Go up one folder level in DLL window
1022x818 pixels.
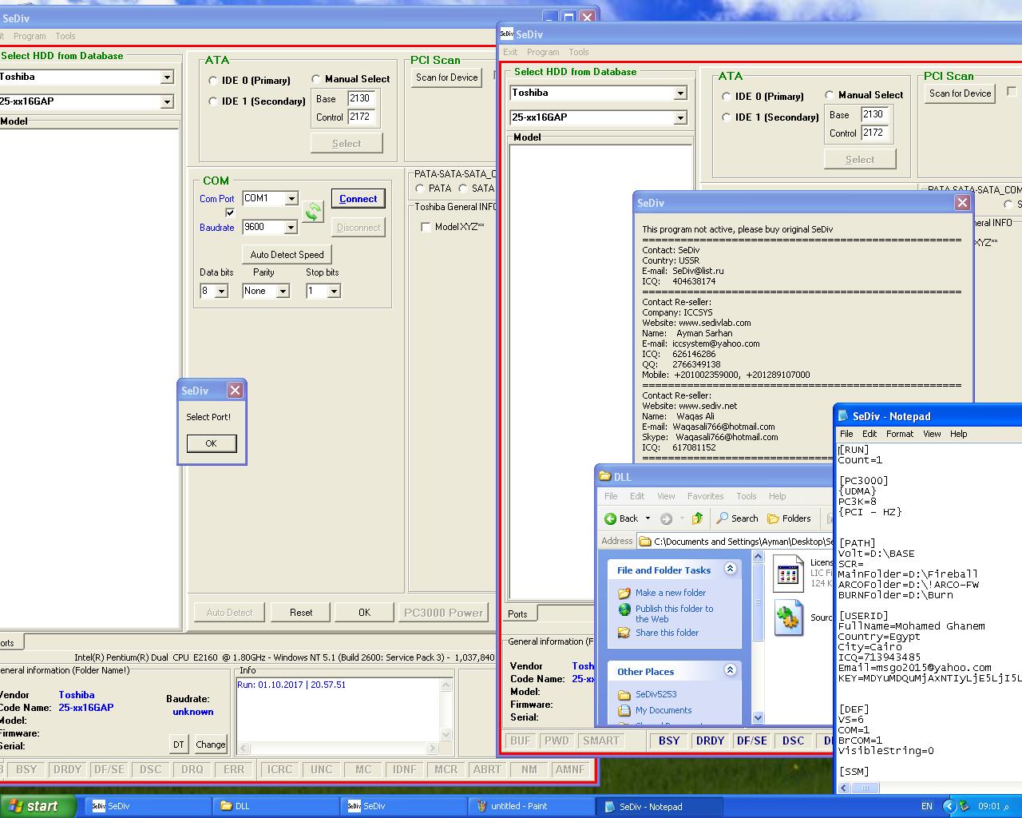[x=697, y=518]
